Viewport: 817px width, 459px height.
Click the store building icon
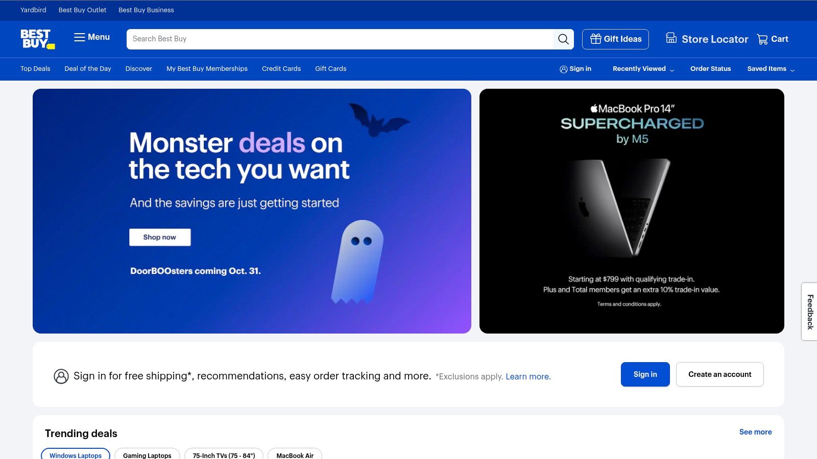tap(671, 38)
